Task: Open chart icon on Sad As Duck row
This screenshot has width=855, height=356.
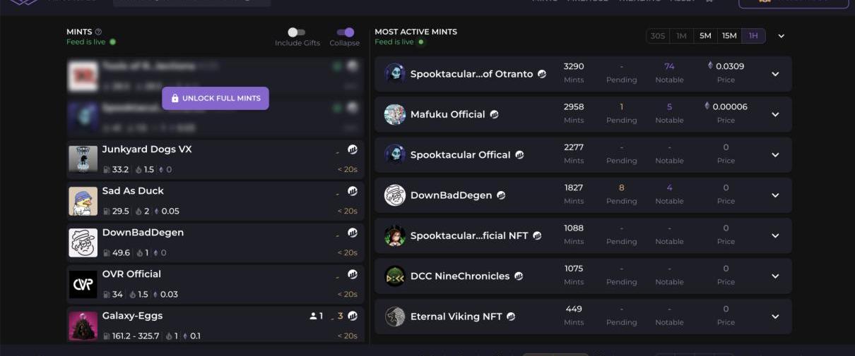Action: pos(352,191)
